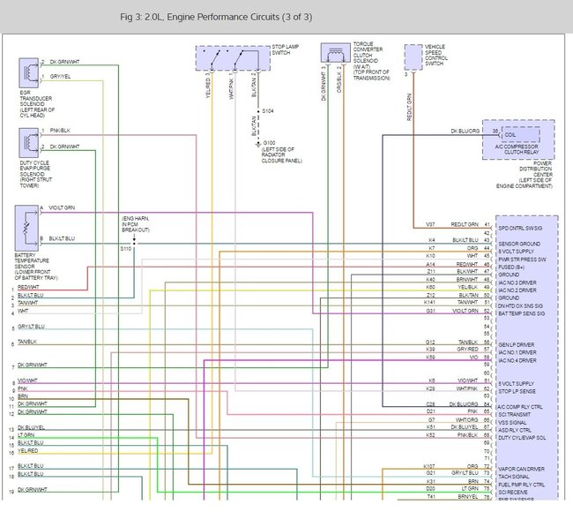The height and width of the screenshot is (512, 573).
Task: Click 'SPD CNTRL SW SIG' pin label
Action: (x=520, y=228)
